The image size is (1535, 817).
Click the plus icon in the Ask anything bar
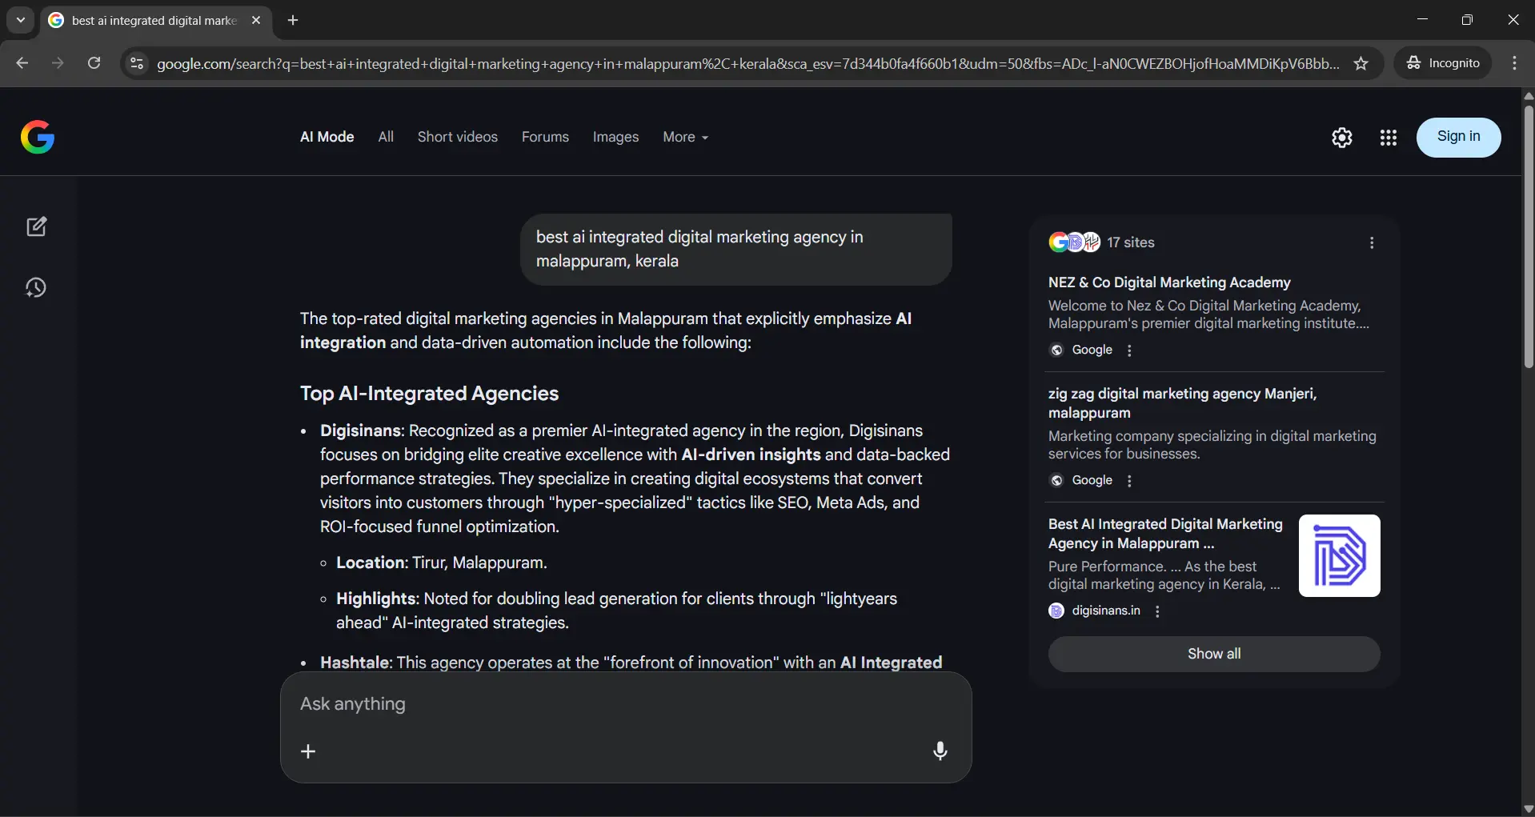[x=309, y=752]
